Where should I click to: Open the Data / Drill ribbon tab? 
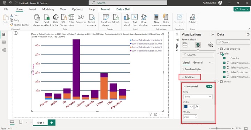[x=123, y=9]
